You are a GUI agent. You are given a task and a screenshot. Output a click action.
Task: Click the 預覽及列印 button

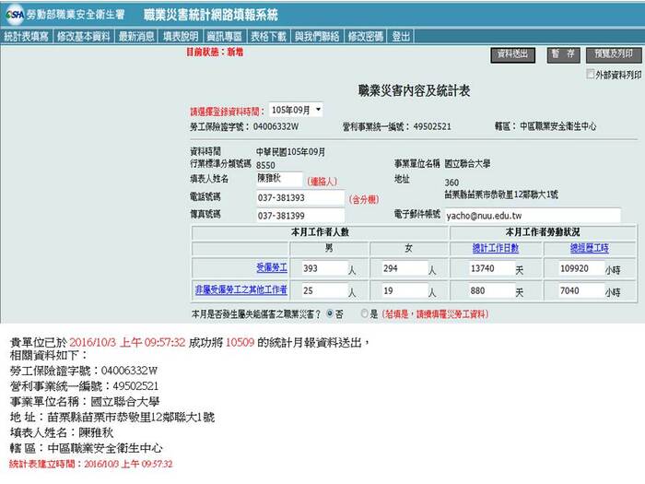coord(614,55)
